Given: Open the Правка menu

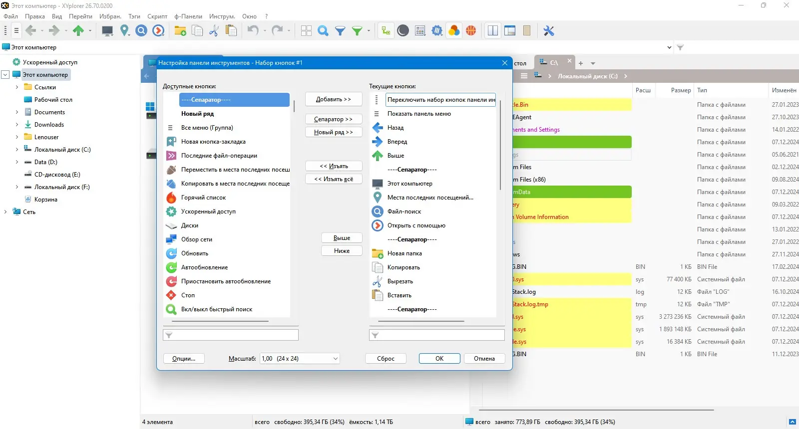Looking at the screenshot, I should point(35,16).
